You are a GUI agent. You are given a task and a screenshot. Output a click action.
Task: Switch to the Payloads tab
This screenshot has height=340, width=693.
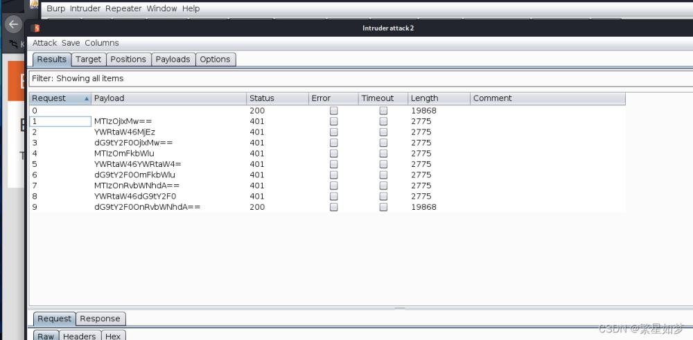173,59
